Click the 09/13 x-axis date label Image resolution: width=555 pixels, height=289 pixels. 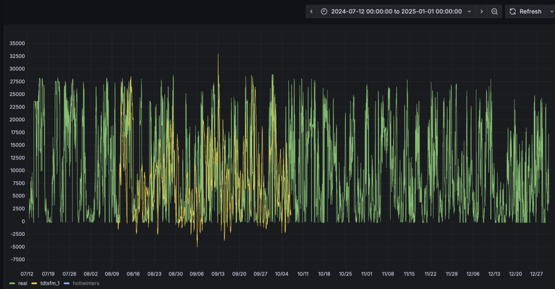[x=218, y=274]
